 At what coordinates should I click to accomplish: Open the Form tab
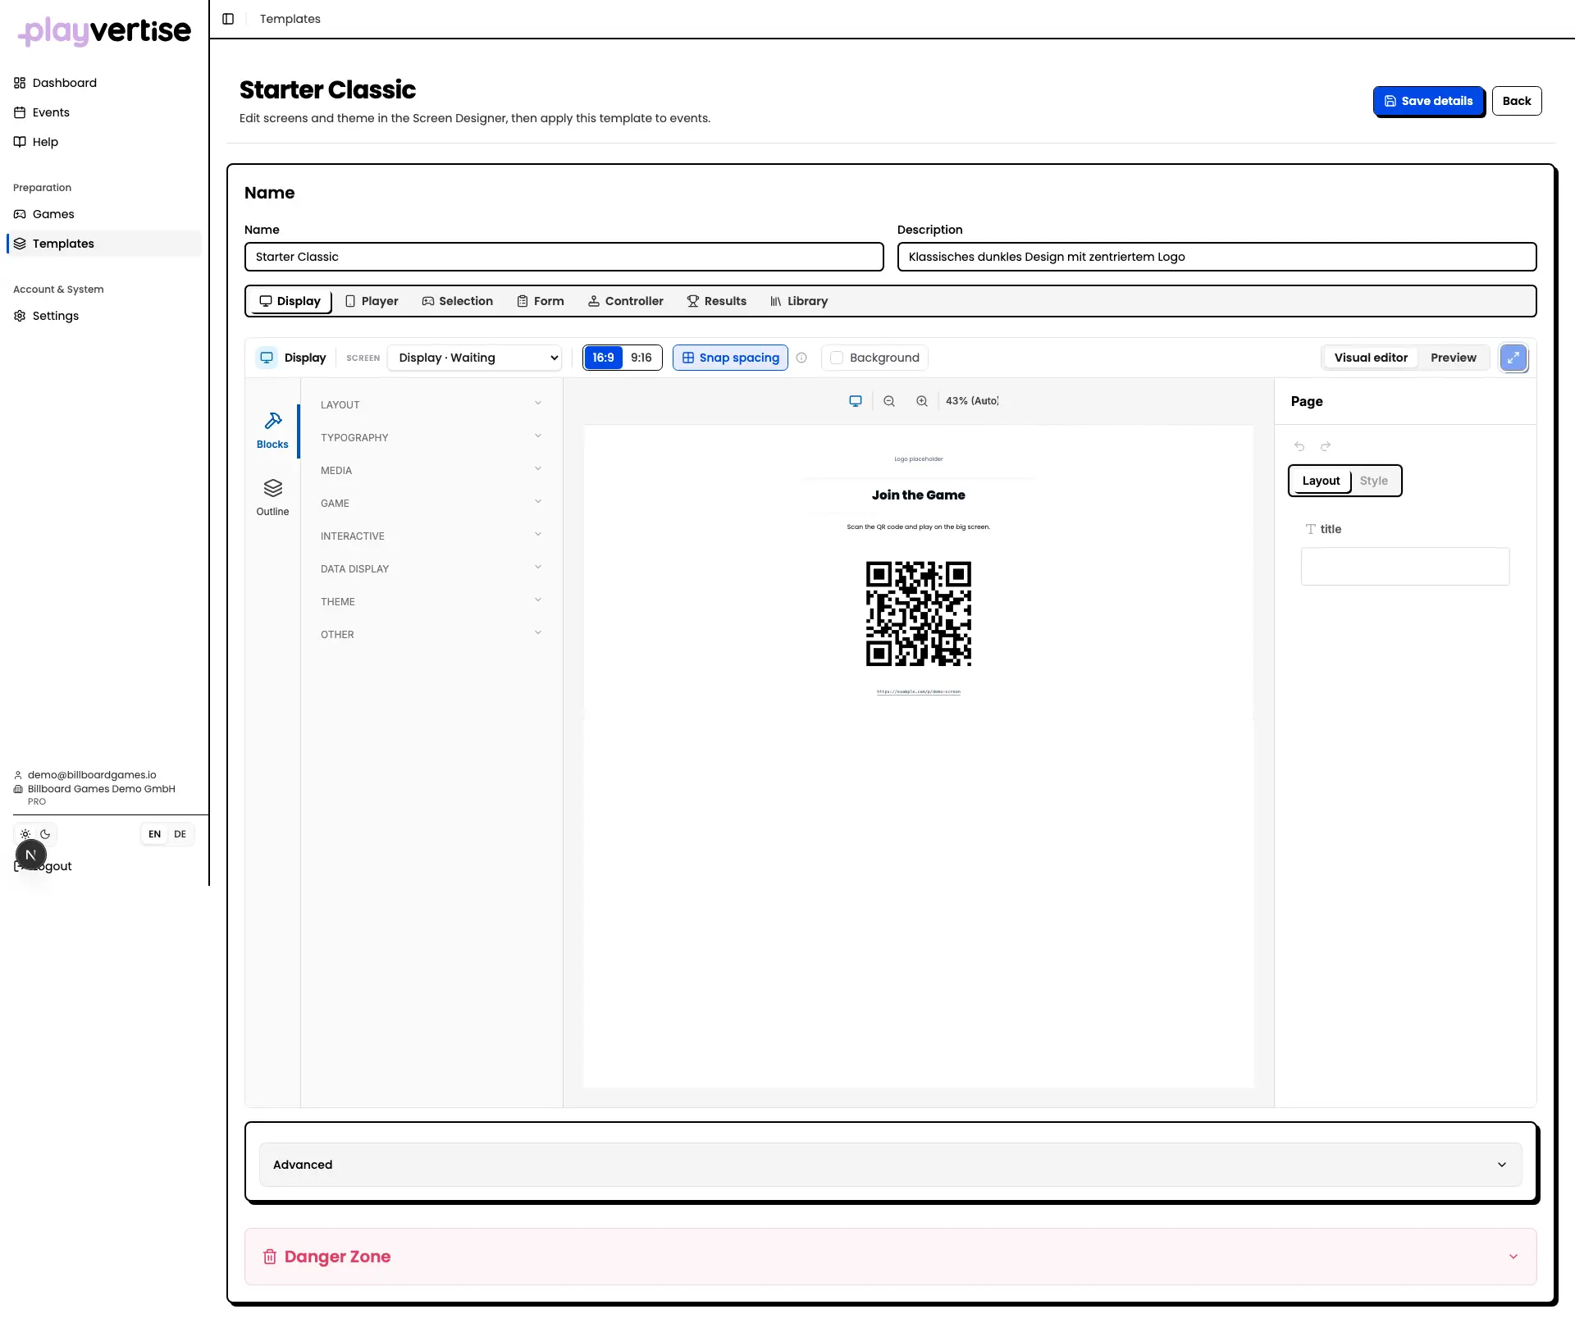tap(541, 301)
